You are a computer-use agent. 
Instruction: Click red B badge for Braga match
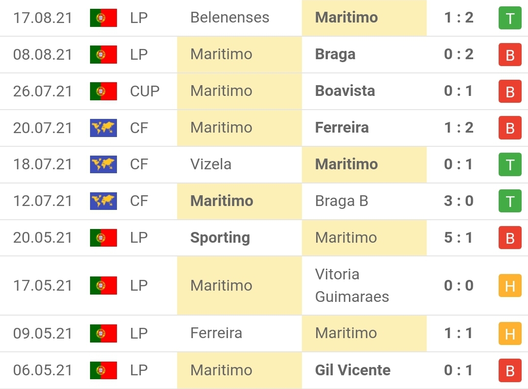pyautogui.click(x=510, y=55)
